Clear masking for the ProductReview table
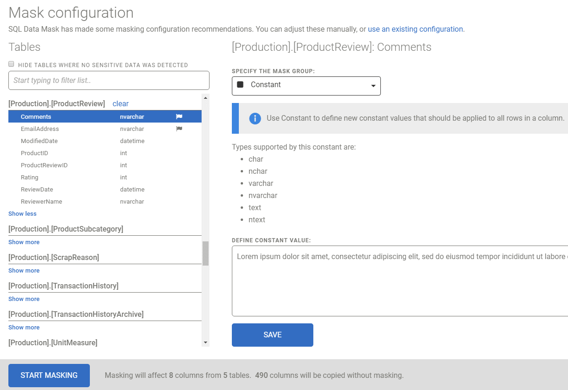The image size is (568, 390). coord(120,103)
